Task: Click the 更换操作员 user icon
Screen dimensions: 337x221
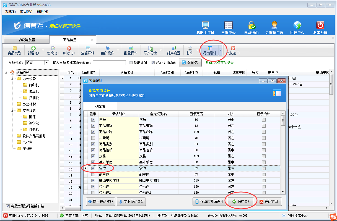Action: (x=274, y=26)
